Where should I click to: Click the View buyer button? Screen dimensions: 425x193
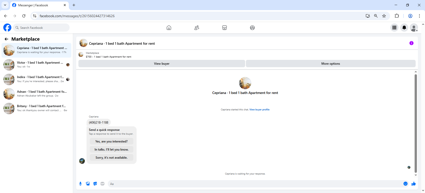(x=162, y=64)
